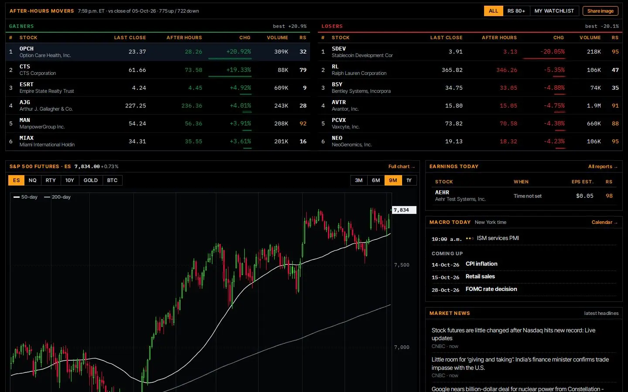The image size is (628, 392).
Task: Set chart range to 3M
Action: [x=358, y=180]
